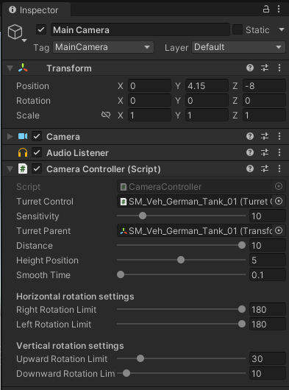Open Transform component kebab menu

click(279, 68)
